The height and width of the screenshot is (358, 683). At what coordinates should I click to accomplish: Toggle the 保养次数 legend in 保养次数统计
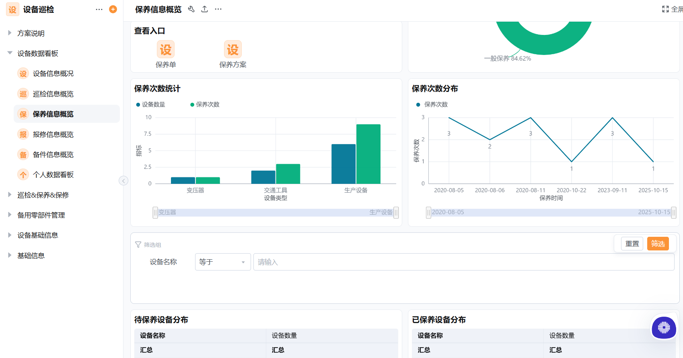tap(205, 104)
